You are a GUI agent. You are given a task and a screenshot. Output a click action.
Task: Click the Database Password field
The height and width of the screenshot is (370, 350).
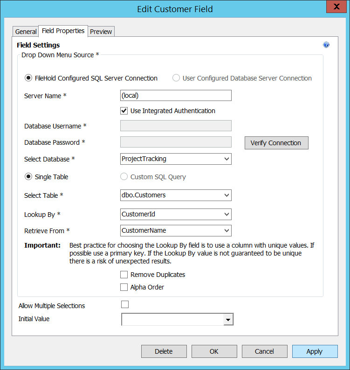[176, 142]
